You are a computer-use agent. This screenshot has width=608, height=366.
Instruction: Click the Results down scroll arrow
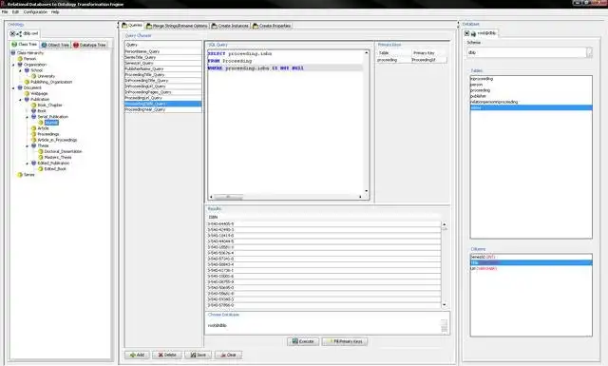click(x=445, y=305)
